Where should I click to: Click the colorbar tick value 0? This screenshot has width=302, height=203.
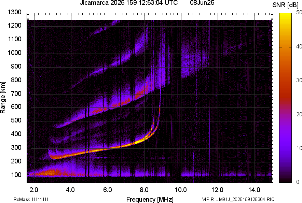pos(298,182)
